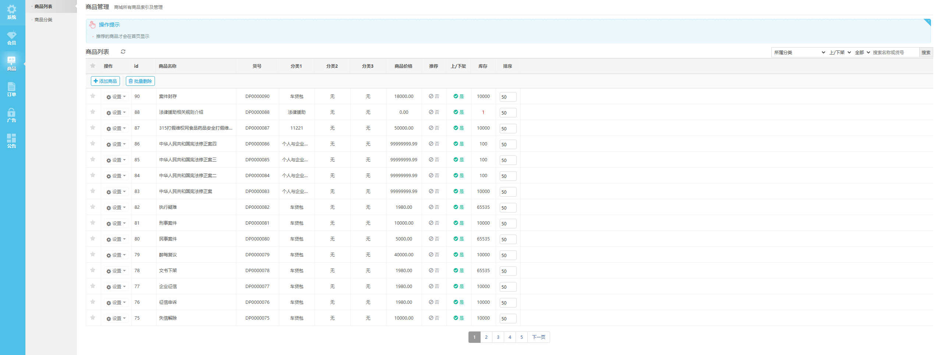
Task: Expand the 所属分类 dropdown
Action: pos(799,53)
